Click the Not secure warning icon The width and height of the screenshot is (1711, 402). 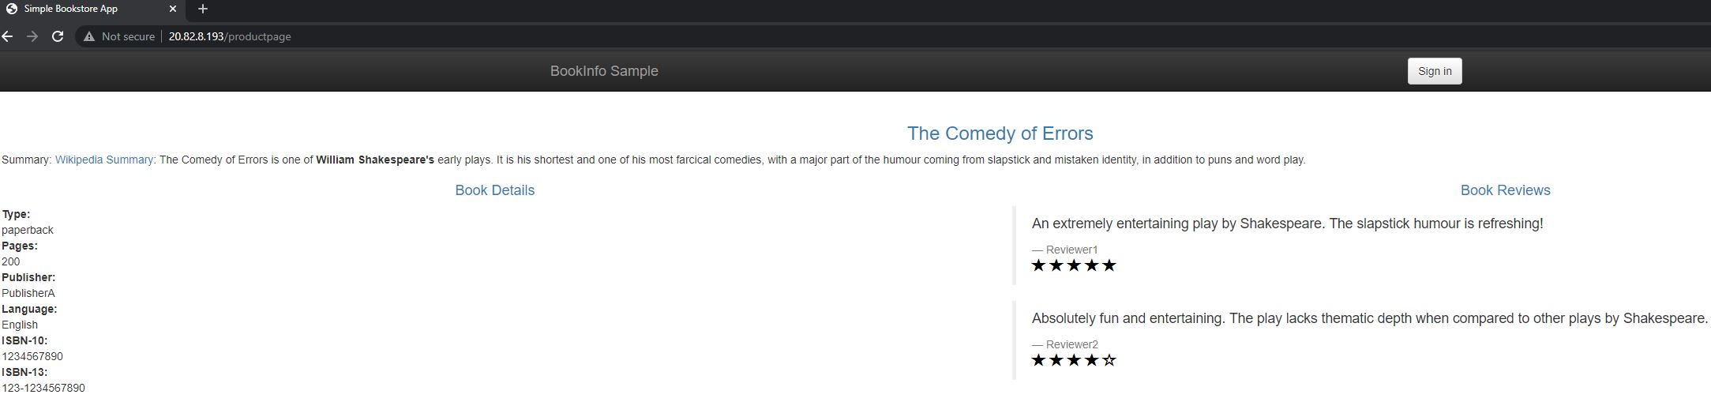(x=89, y=36)
